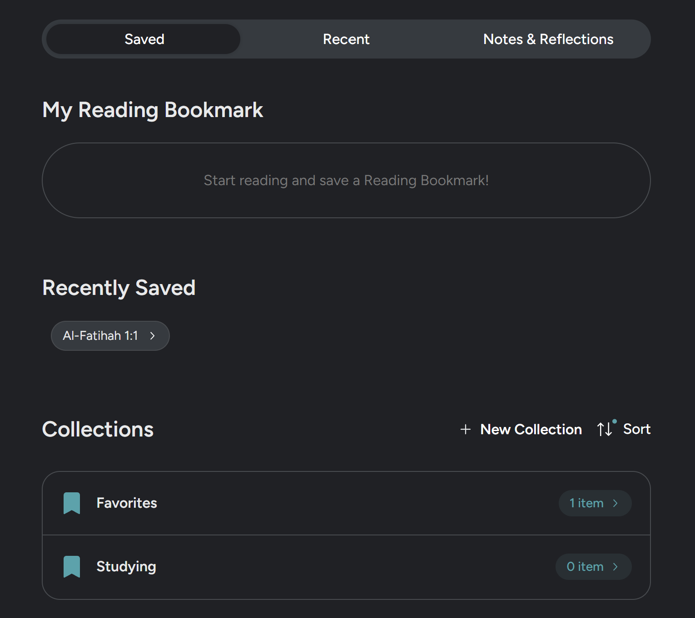Click the plus icon for New Collection
The width and height of the screenshot is (695, 618).
point(465,429)
